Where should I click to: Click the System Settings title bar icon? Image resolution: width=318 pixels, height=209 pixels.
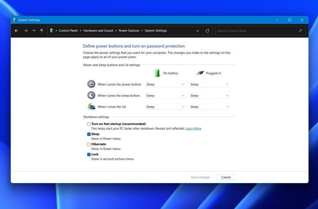[x=15, y=20]
